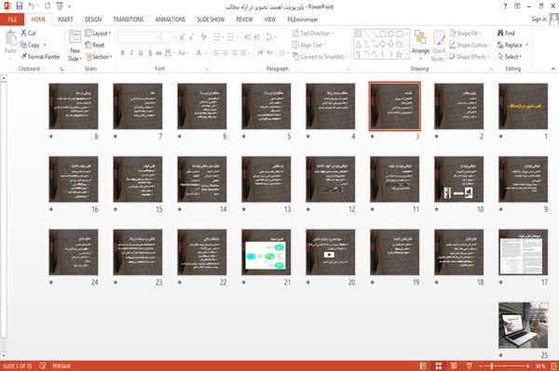
Task: Open the Text Direction dropdown
Action: [313, 33]
